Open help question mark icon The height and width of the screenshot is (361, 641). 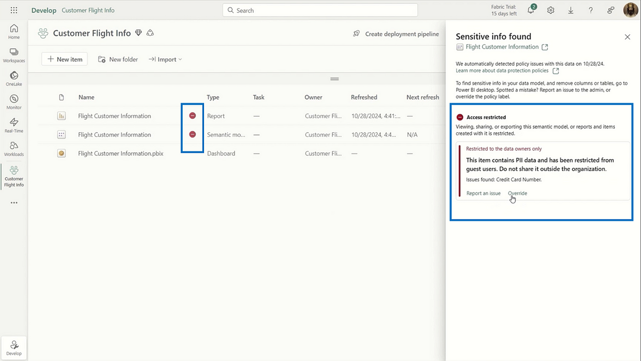click(590, 10)
